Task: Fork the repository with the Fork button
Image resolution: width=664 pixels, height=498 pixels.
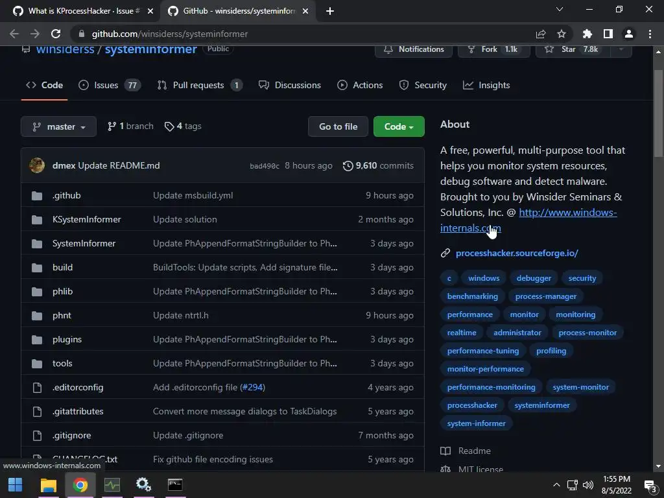Action: pos(493,49)
